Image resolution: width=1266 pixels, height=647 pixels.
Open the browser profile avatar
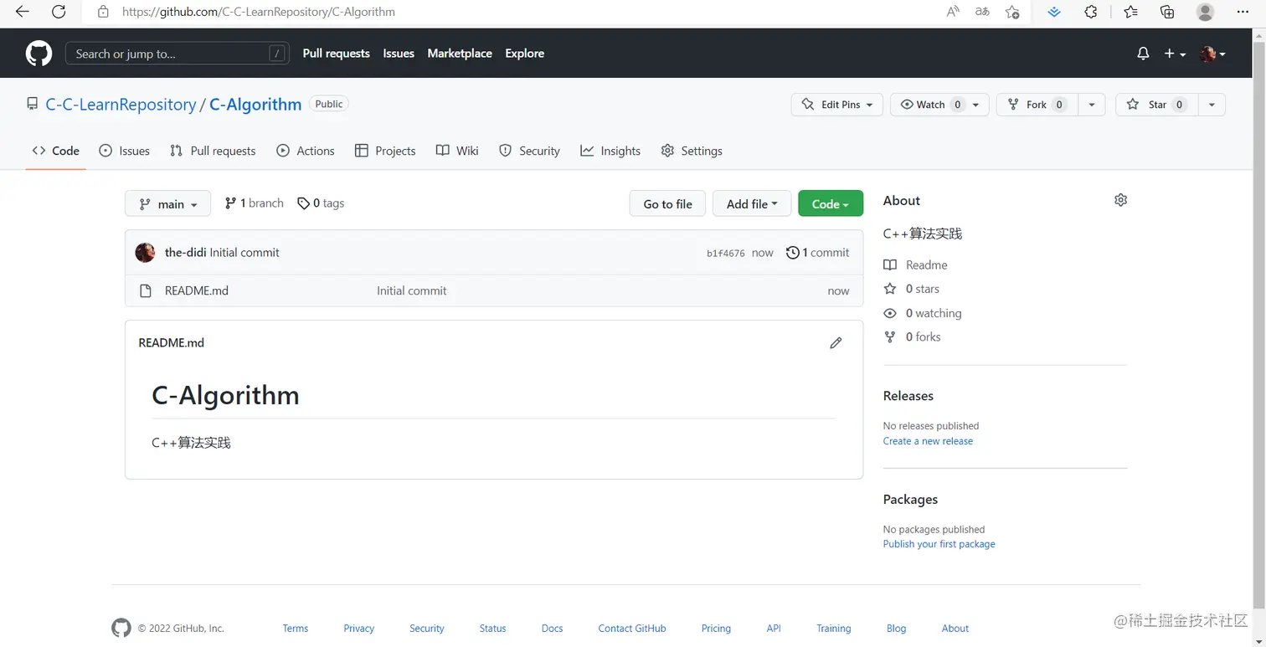(1206, 12)
